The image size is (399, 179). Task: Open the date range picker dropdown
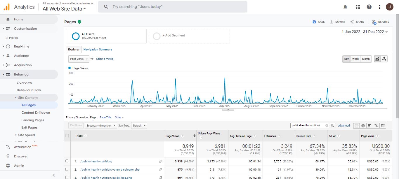[x=365, y=32]
